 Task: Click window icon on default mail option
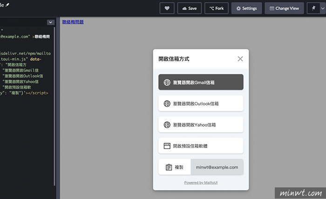[x=167, y=146]
